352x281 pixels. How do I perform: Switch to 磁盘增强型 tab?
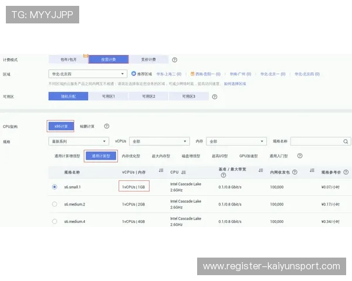click(x=191, y=156)
